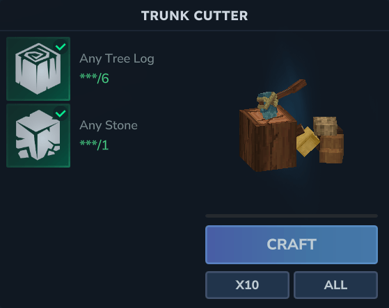Craft ten with the X10 button
The image size is (389, 308).
(247, 285)
